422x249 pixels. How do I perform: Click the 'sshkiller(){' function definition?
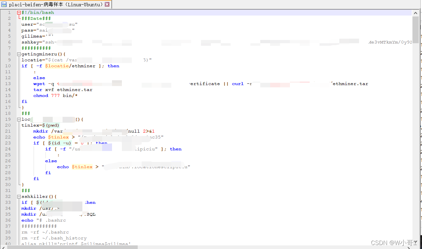click(39, 197)
